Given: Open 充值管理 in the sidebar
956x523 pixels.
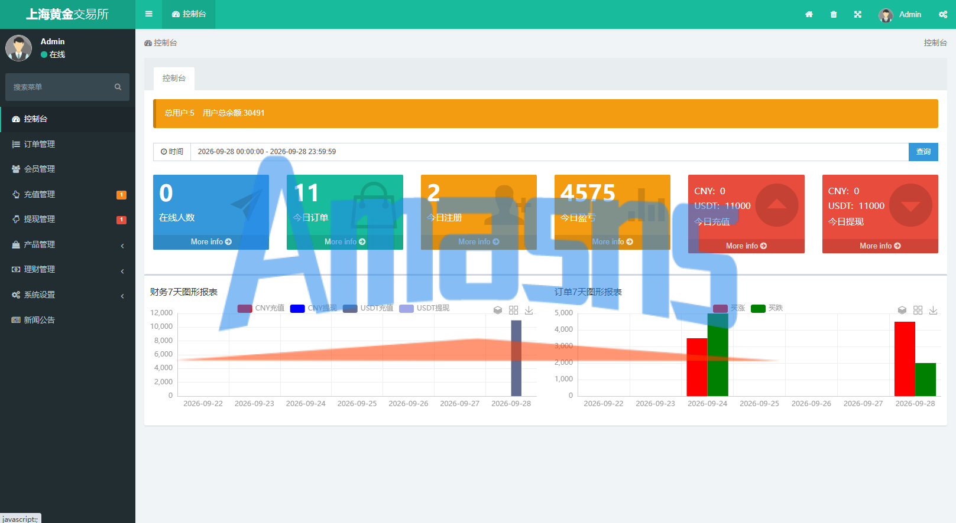Looking at the screenshot, I should pos(67,194).
